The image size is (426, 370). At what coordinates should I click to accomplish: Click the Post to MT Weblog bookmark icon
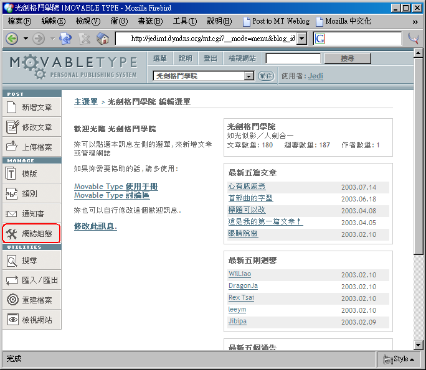(x=246, y=21)
